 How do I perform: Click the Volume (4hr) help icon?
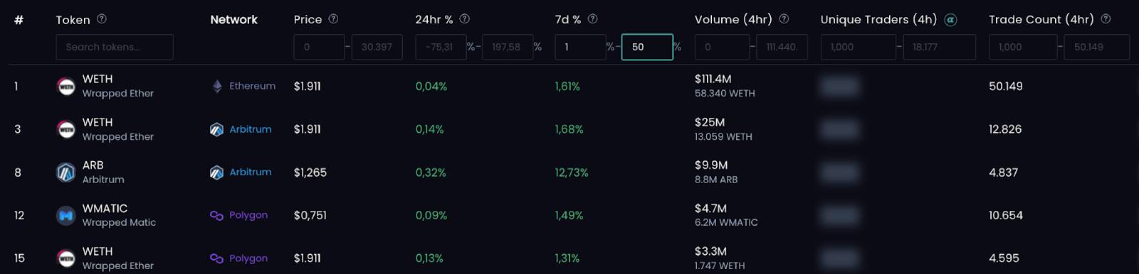pyautogui.click(x=784, y=19)
